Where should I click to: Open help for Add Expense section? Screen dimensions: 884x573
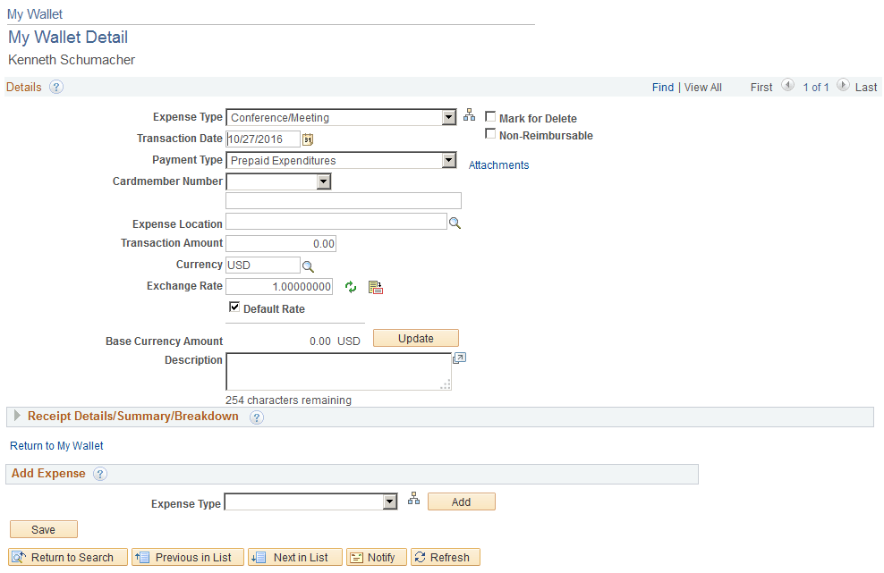(99, 474)
